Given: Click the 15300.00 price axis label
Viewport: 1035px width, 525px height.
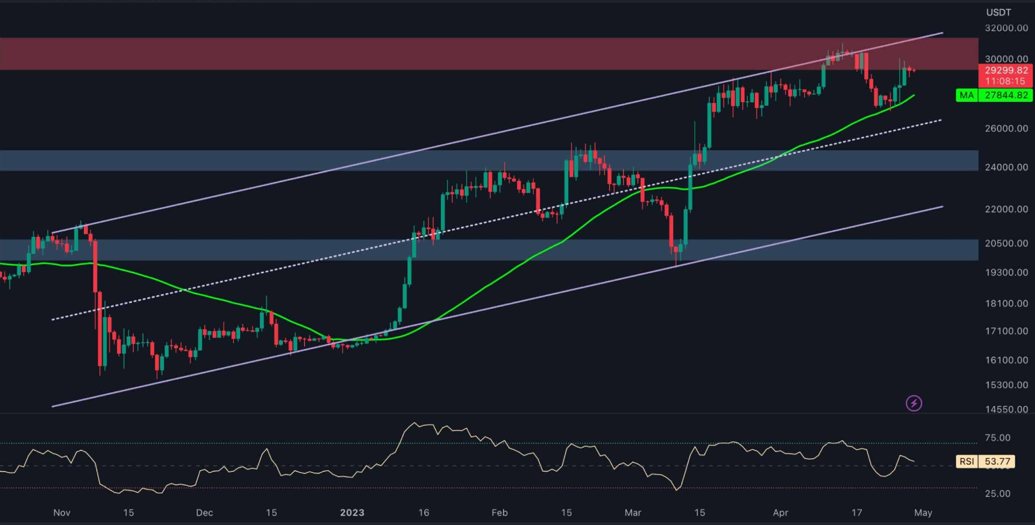Looking at the screenshot, I should (1006, 385).
